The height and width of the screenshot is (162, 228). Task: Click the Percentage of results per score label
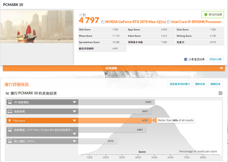[198, 151]
